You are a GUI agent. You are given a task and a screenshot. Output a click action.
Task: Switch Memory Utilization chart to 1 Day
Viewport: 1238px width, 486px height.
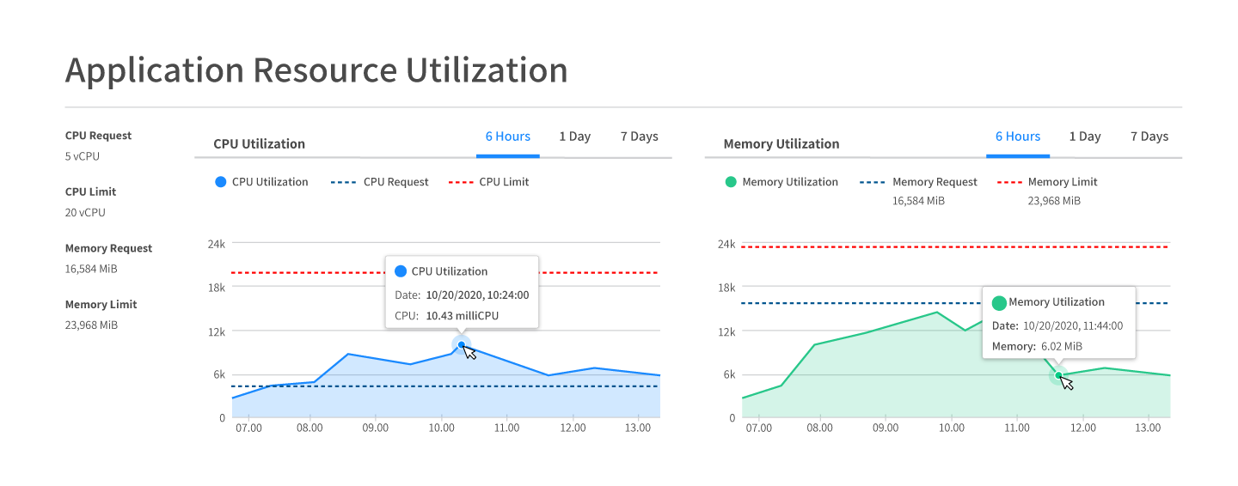click(1084, 137)
